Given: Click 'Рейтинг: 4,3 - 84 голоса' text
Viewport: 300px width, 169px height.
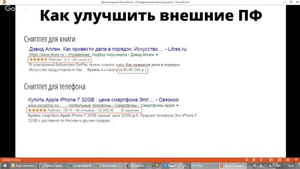Looking at the screenshot, I should coord(69,60).
